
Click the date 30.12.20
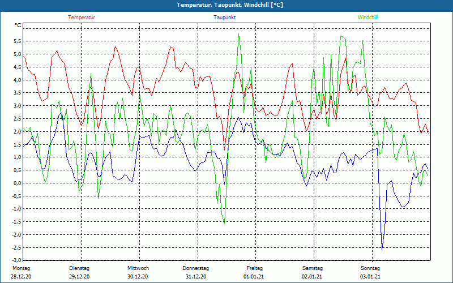click(x=138, y=277)
